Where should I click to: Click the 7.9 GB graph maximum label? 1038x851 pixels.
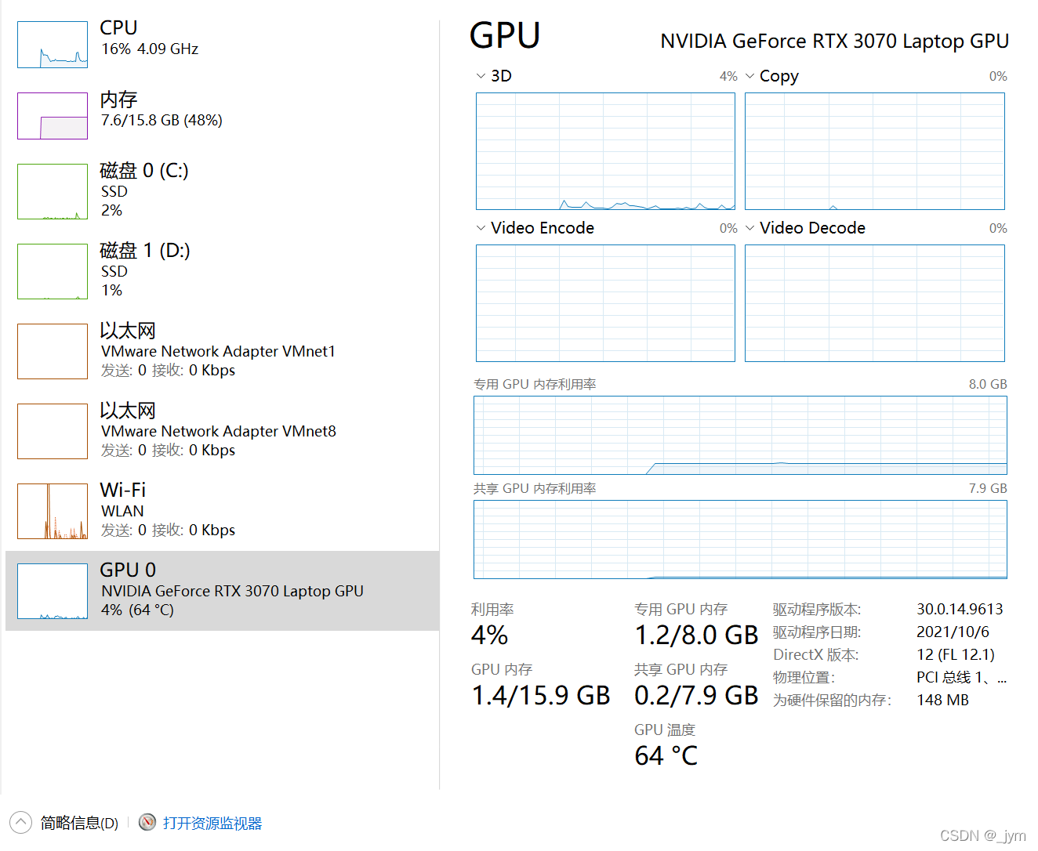tap(988, 488)
